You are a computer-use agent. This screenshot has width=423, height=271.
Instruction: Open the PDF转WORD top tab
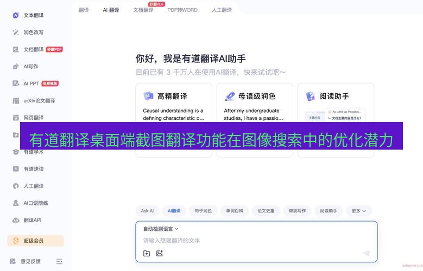tap(182, 10)
